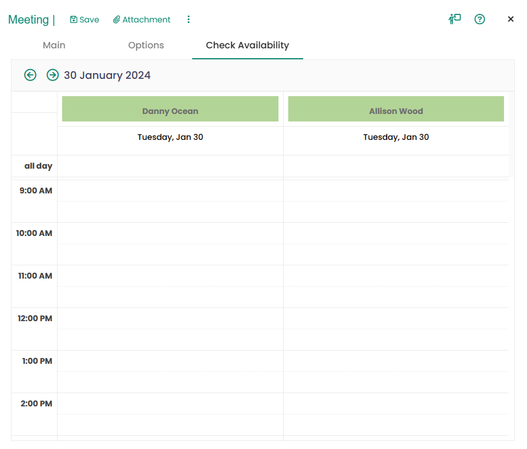Switch to the Options tab
The height and width of the screenshot is (449, 527).
pos(146,45)
